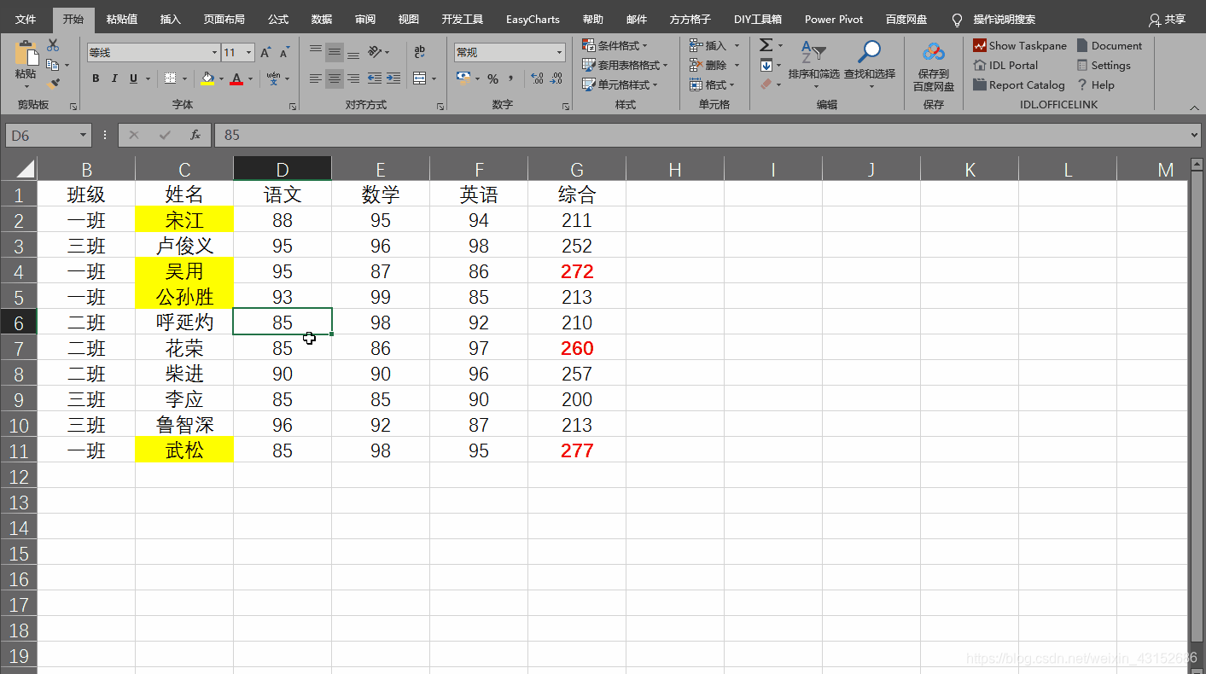Open the 文件 file tab
The image size is (1206, 674).
[26, 19]
